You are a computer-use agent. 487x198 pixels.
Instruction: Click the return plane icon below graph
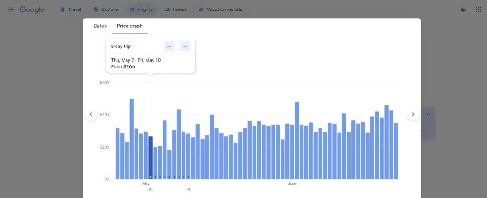coord(188,189)
